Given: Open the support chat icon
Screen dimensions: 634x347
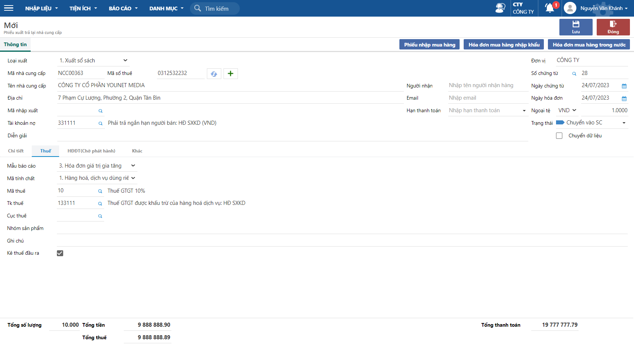Looking at the screenshot, I should (x=500, y=8).
